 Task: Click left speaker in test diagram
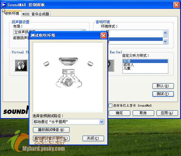coord(46,64)
